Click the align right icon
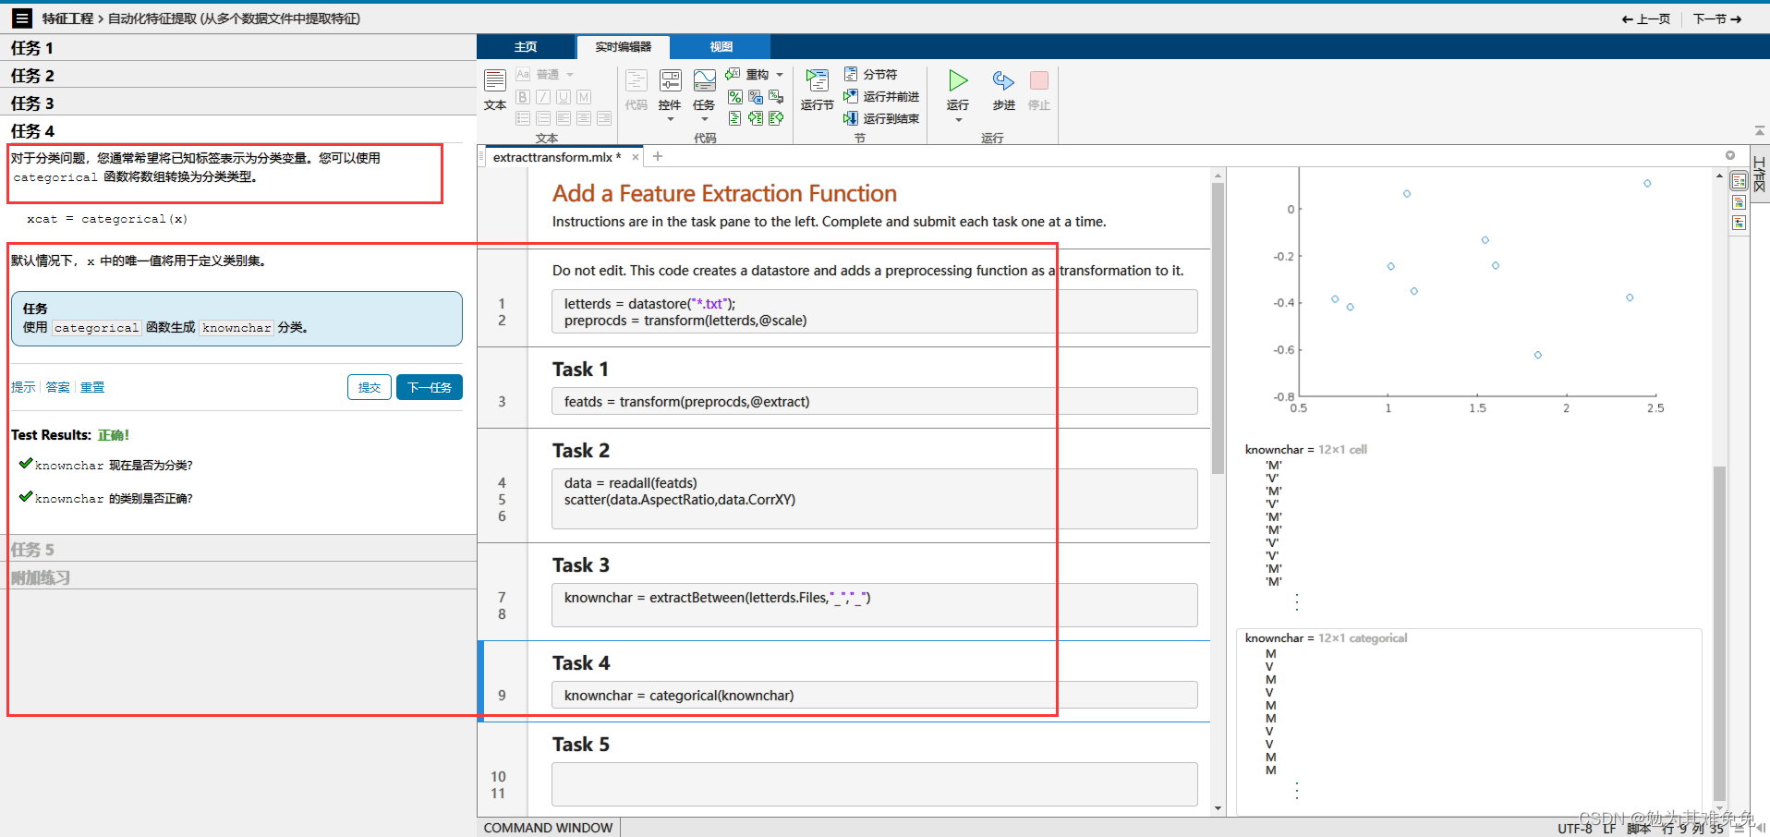The image size is (1770, 837). click(604, 118)
